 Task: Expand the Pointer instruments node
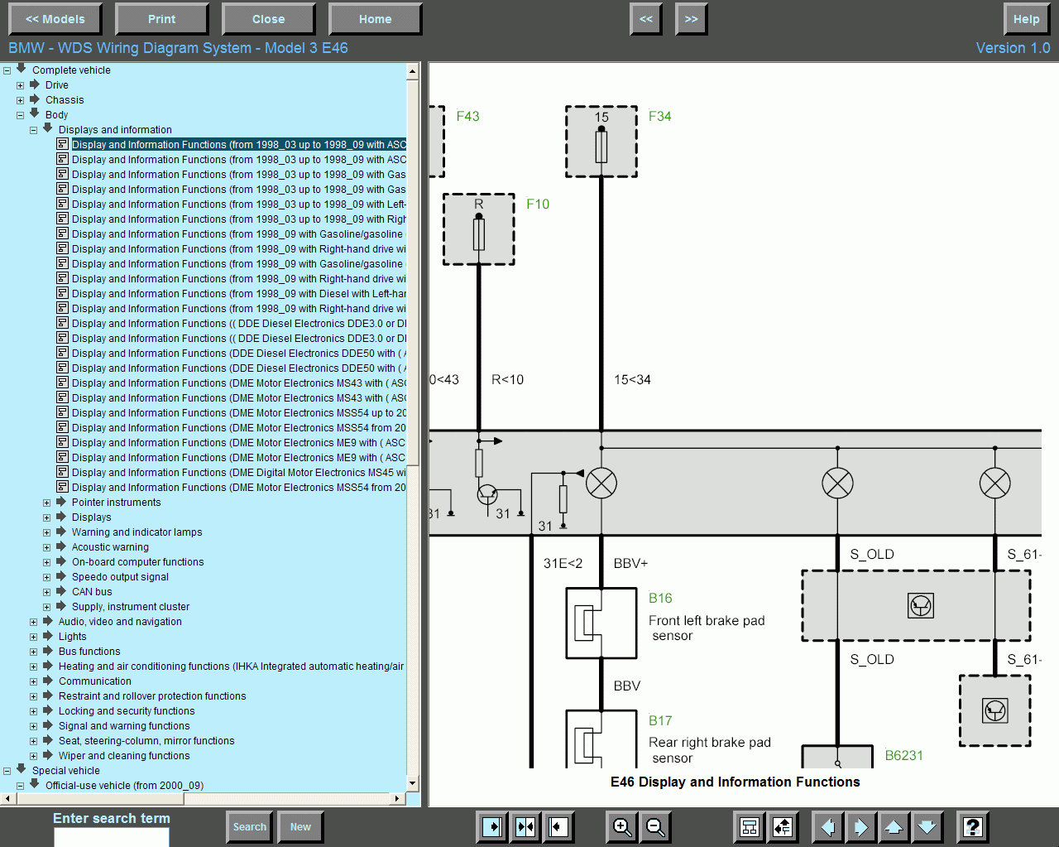[x=47, y=503]
